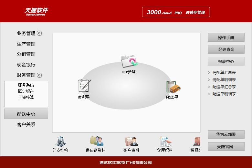The height and width of the screenshot is (168, 252).
Task: Select 配送中心 in sidebar menu
Action: [26, 114]
